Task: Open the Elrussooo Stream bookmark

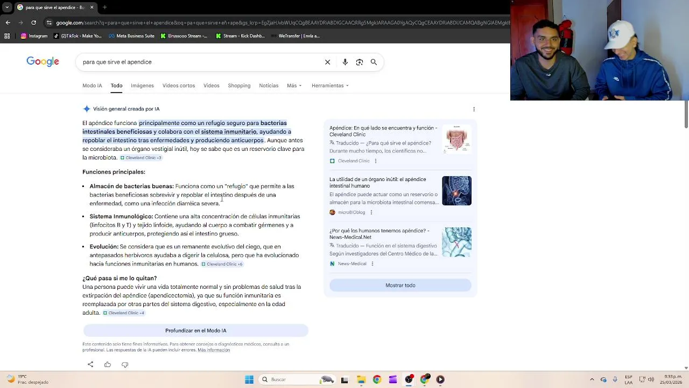Action: pos(184,36)
